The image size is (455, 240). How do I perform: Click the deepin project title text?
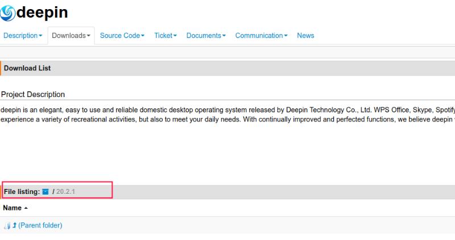coord(43,12)
